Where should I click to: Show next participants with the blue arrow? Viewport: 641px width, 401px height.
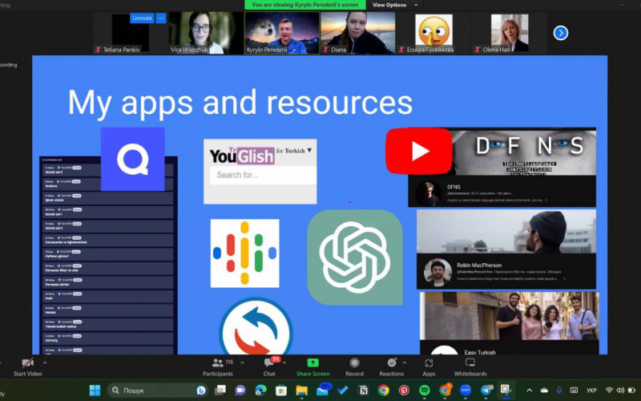coord(560,33)
